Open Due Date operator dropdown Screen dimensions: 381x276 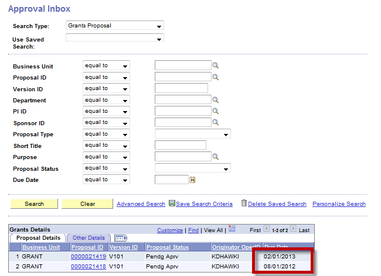[x=106, y=180]
